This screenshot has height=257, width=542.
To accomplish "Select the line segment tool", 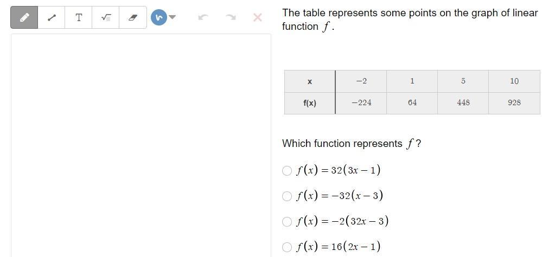I will point(52,17).
